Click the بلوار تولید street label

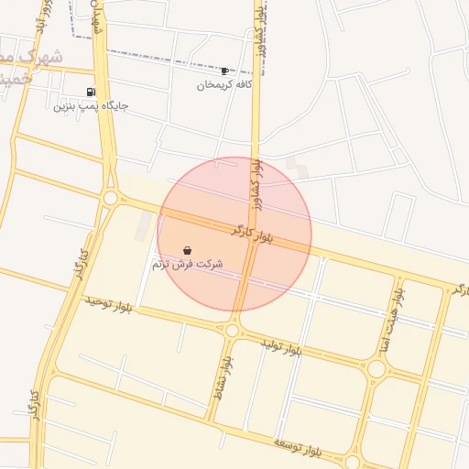(281, 347)
